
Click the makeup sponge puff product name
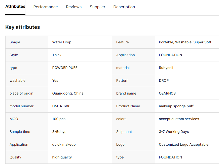click(x=176, y=106)
